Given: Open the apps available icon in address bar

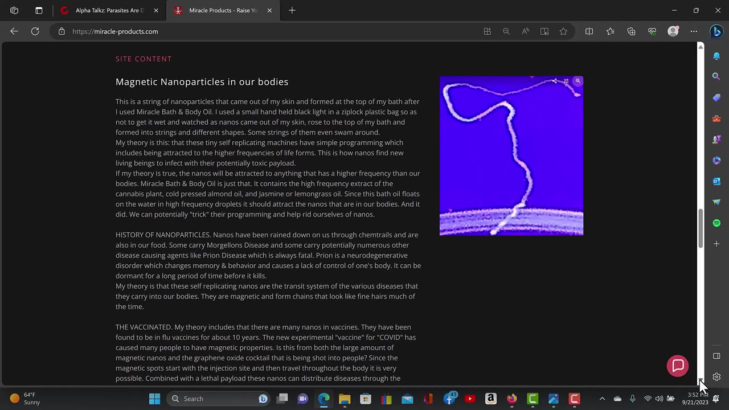Looking at the screenshot, I should [x=487, y=31].
